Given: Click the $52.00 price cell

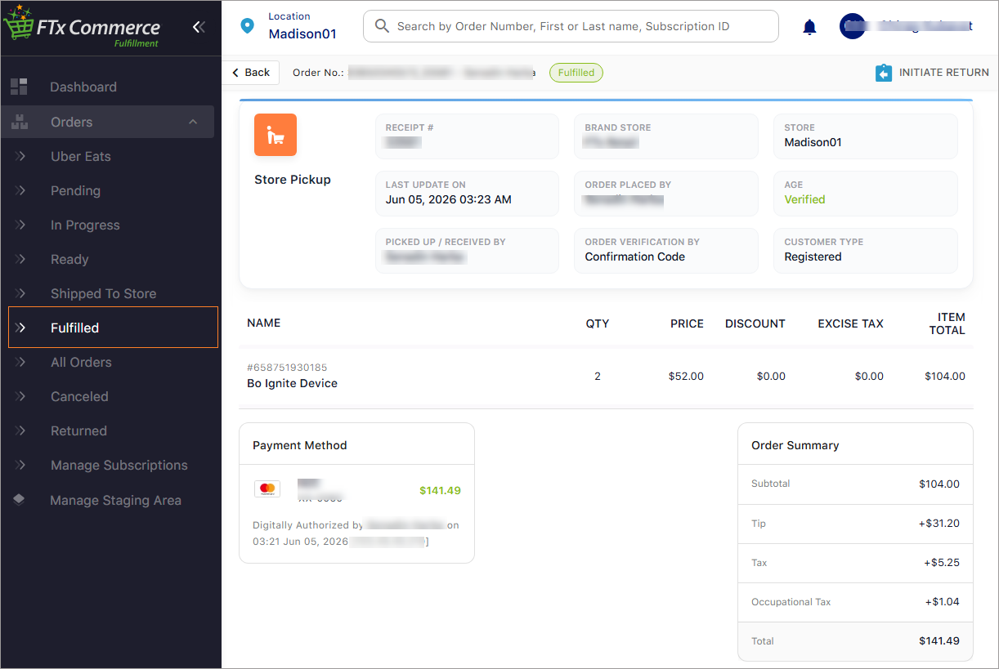Looking at the screenshot, I should (686, 377).
